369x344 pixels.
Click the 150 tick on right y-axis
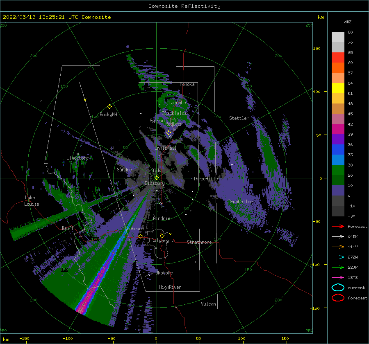pos(317,48)
